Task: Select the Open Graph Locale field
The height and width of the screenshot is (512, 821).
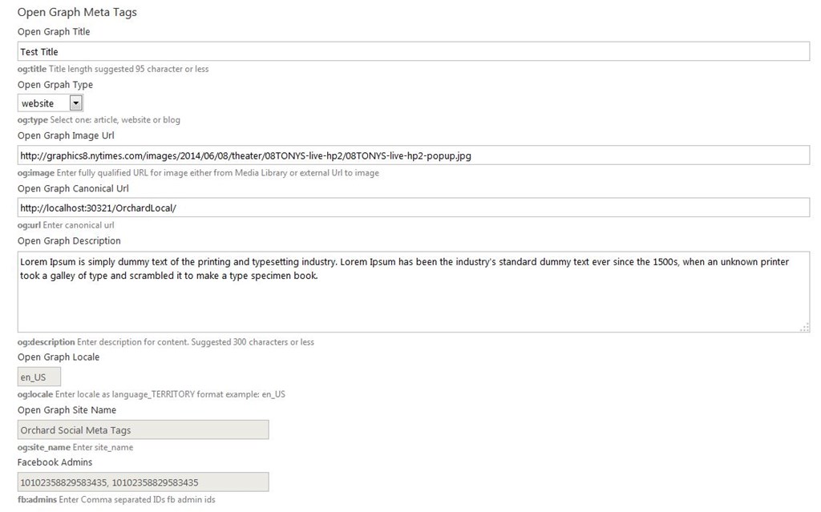Action: [39, 377]
